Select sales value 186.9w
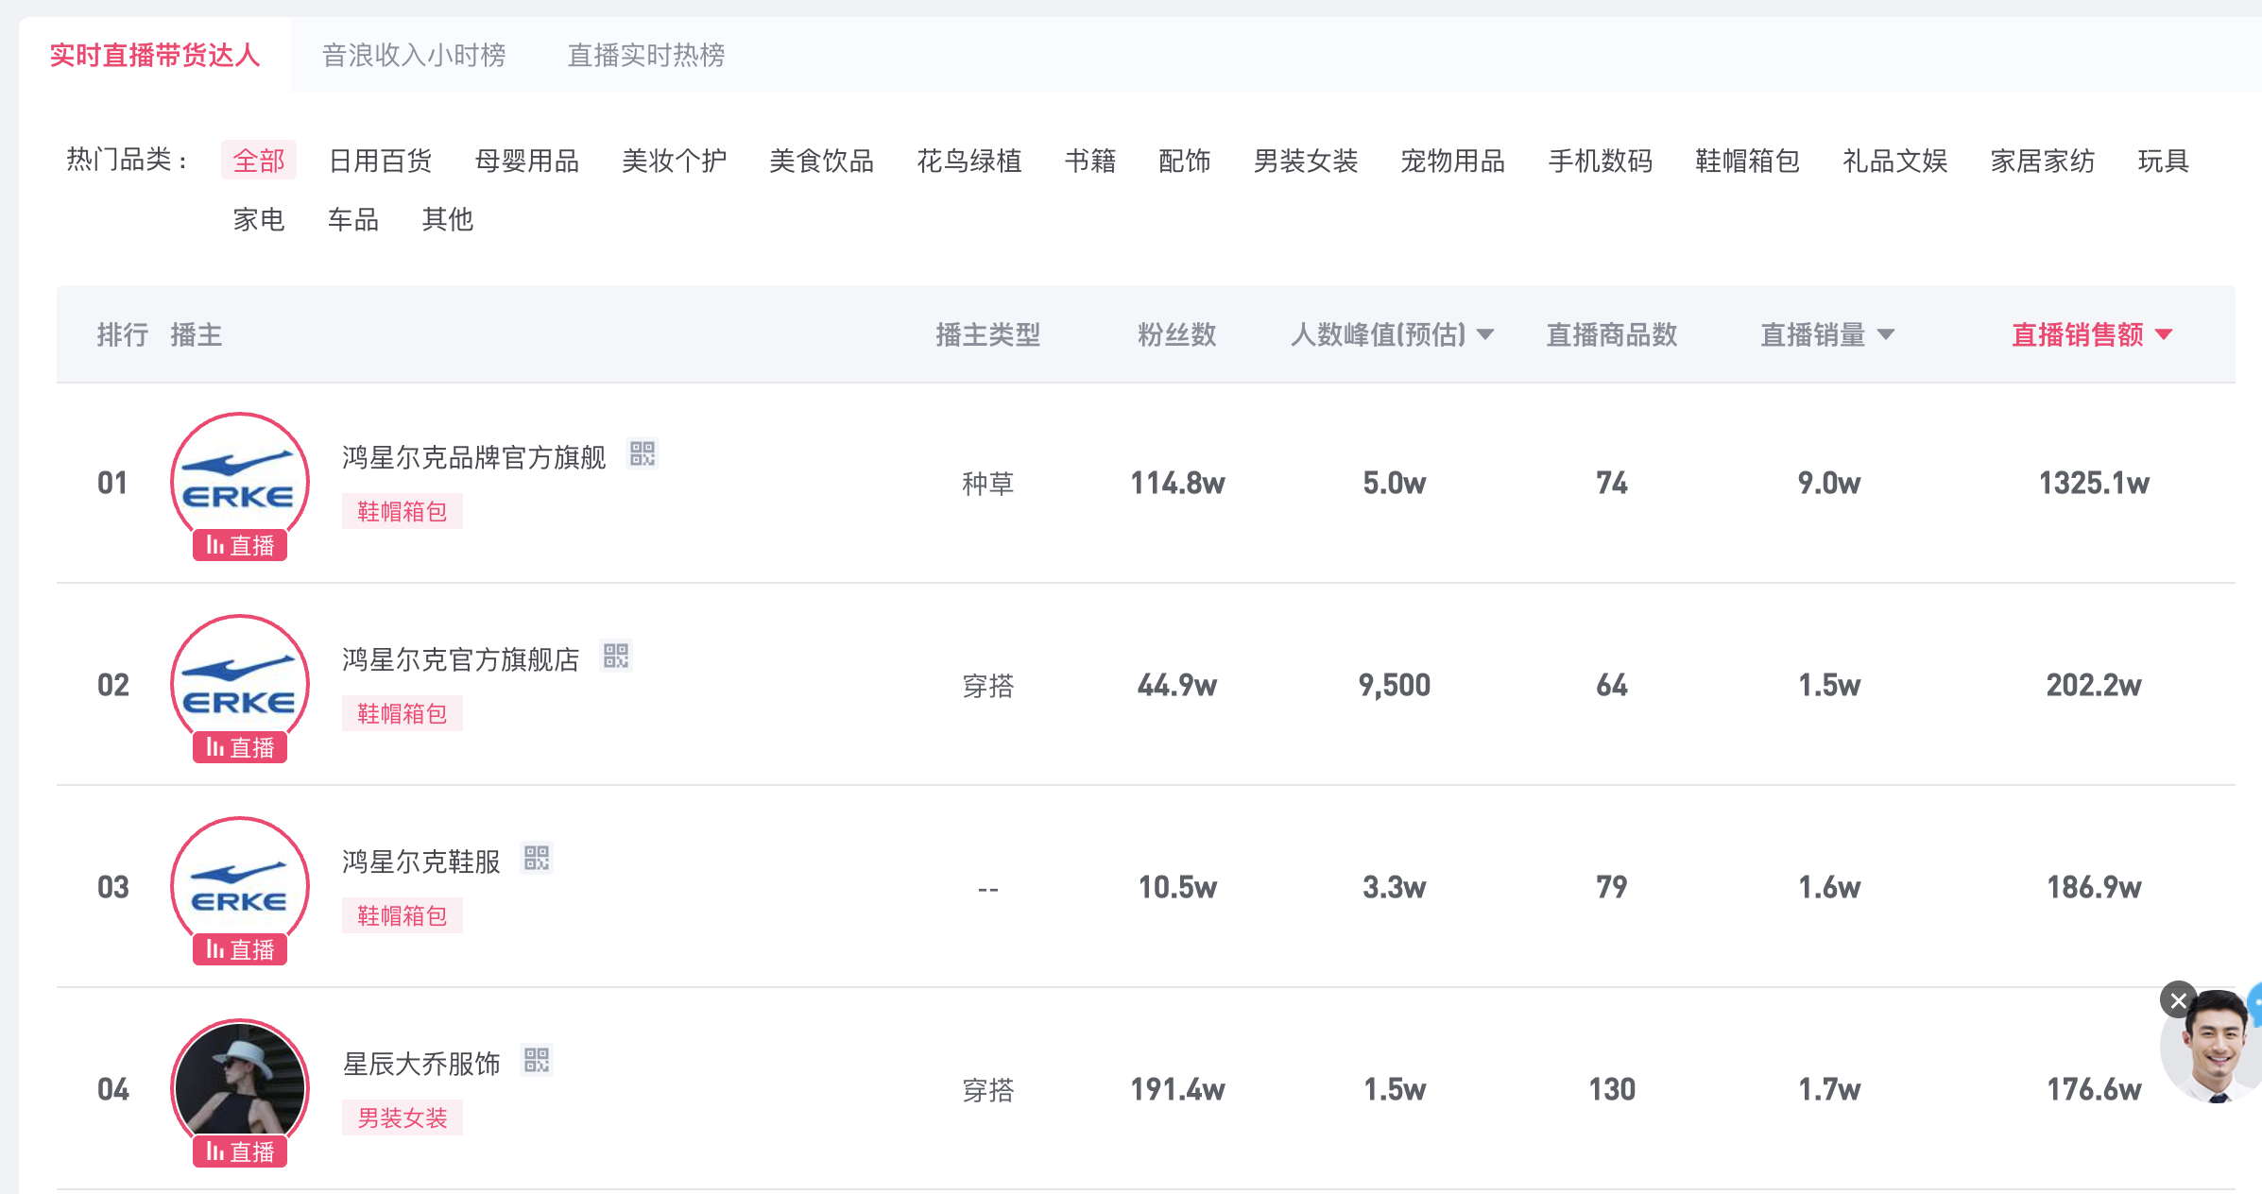 click(2094, 888)
